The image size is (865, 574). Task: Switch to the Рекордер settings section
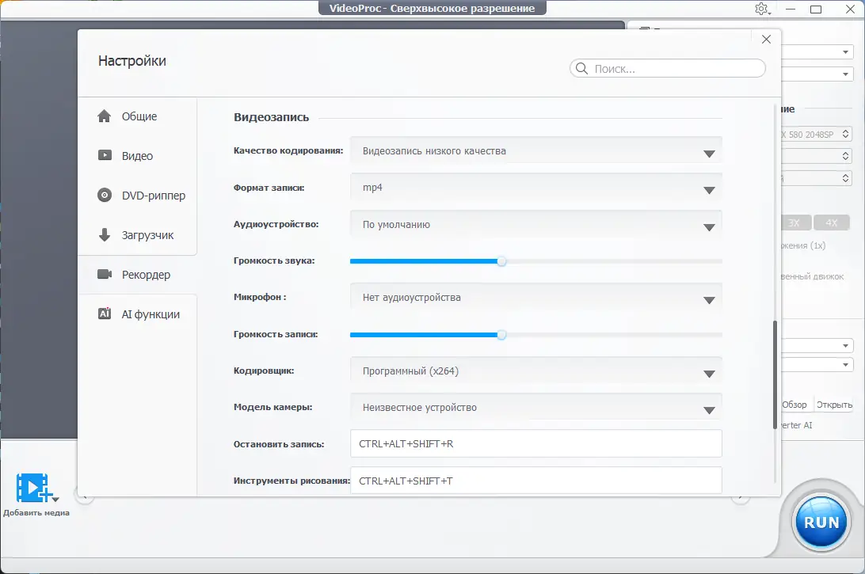click(147, 274)
